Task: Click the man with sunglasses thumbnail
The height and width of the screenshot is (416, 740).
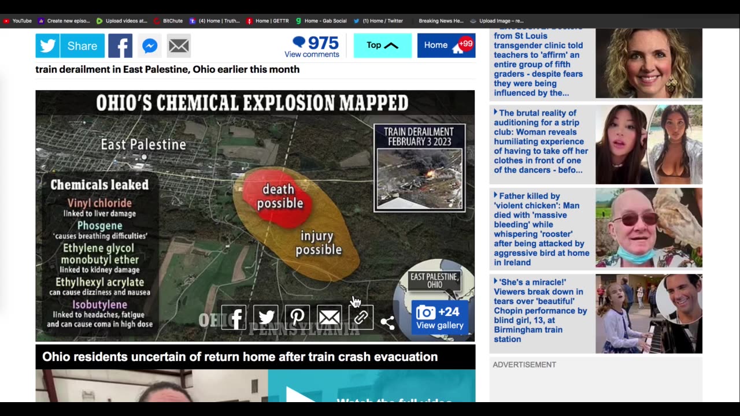Action: coord(649,228)
